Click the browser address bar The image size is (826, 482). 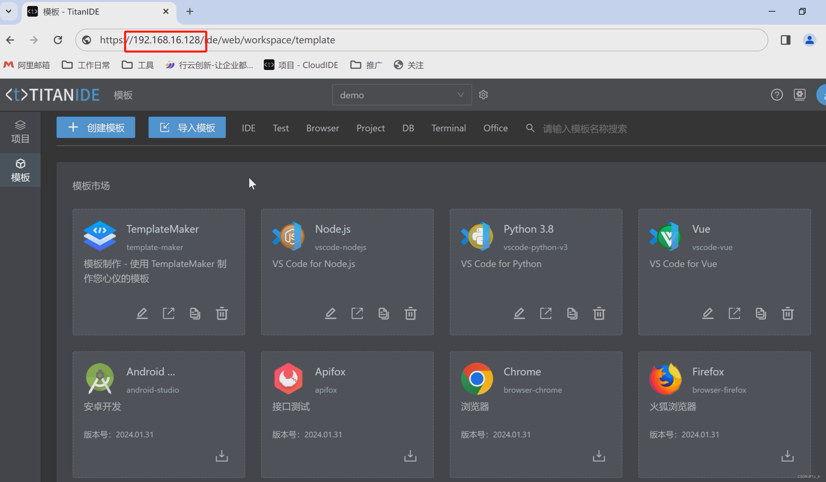click(x=421, y=40)
